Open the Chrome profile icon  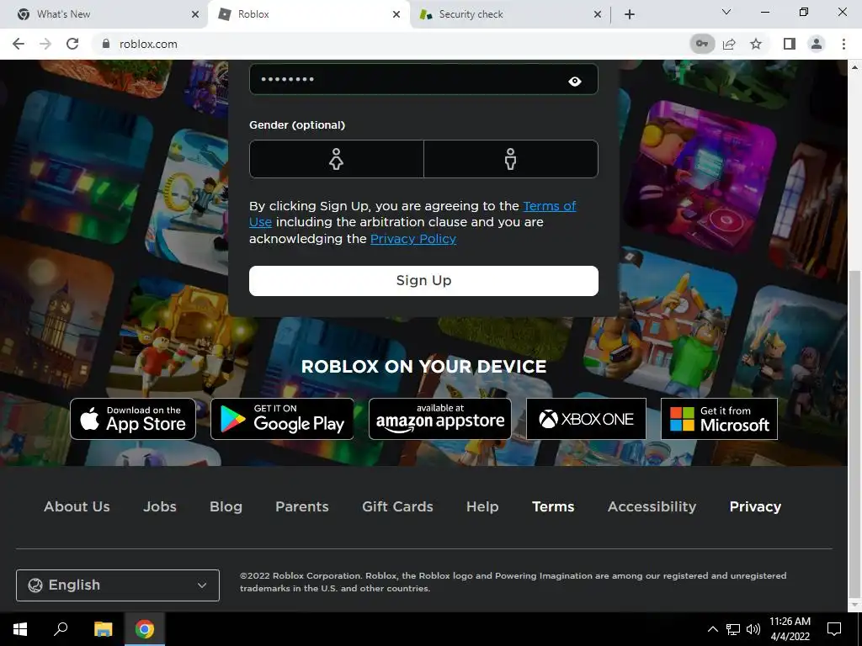click(817, 44)
